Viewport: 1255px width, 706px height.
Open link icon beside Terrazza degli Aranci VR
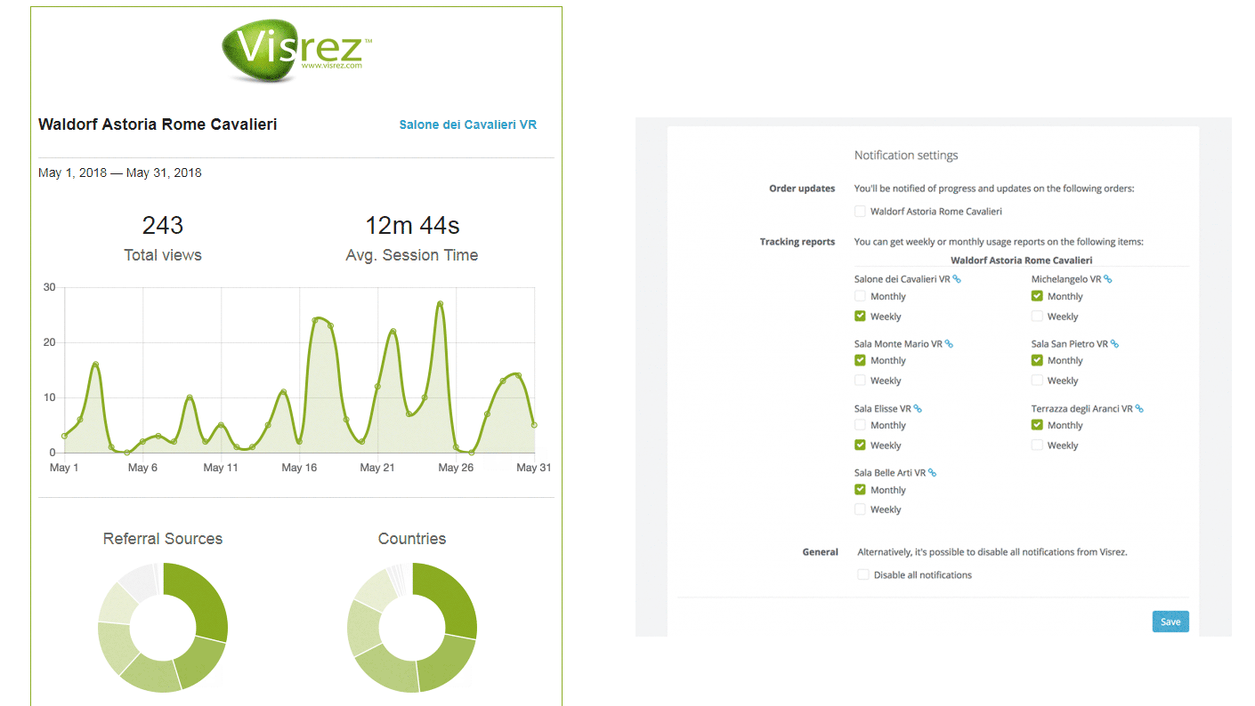click(1139, 409)
